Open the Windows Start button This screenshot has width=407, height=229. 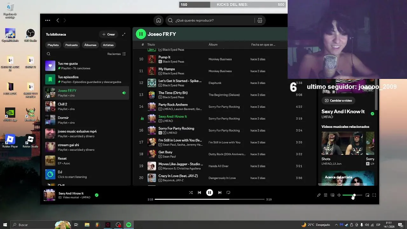(5, 225)
